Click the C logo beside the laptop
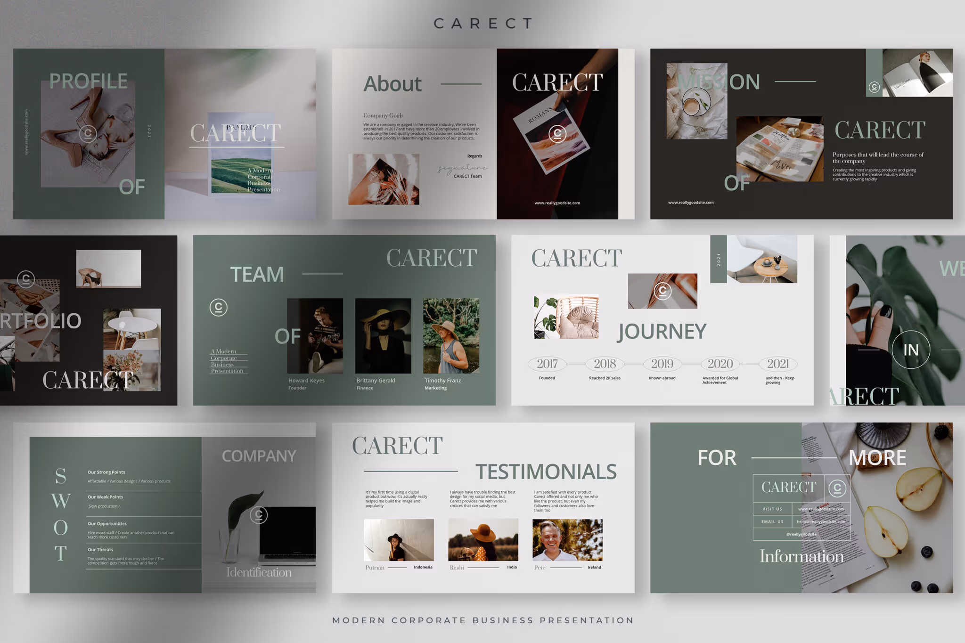This screenshot has height=643, width=965. (259, 515)
